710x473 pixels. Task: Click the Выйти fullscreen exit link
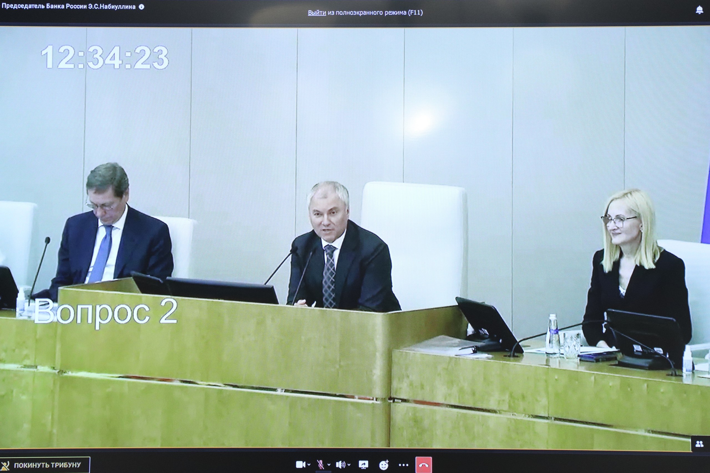click(x=317, y=13)
